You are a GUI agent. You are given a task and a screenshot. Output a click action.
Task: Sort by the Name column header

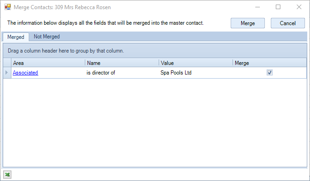coord(122,63)
